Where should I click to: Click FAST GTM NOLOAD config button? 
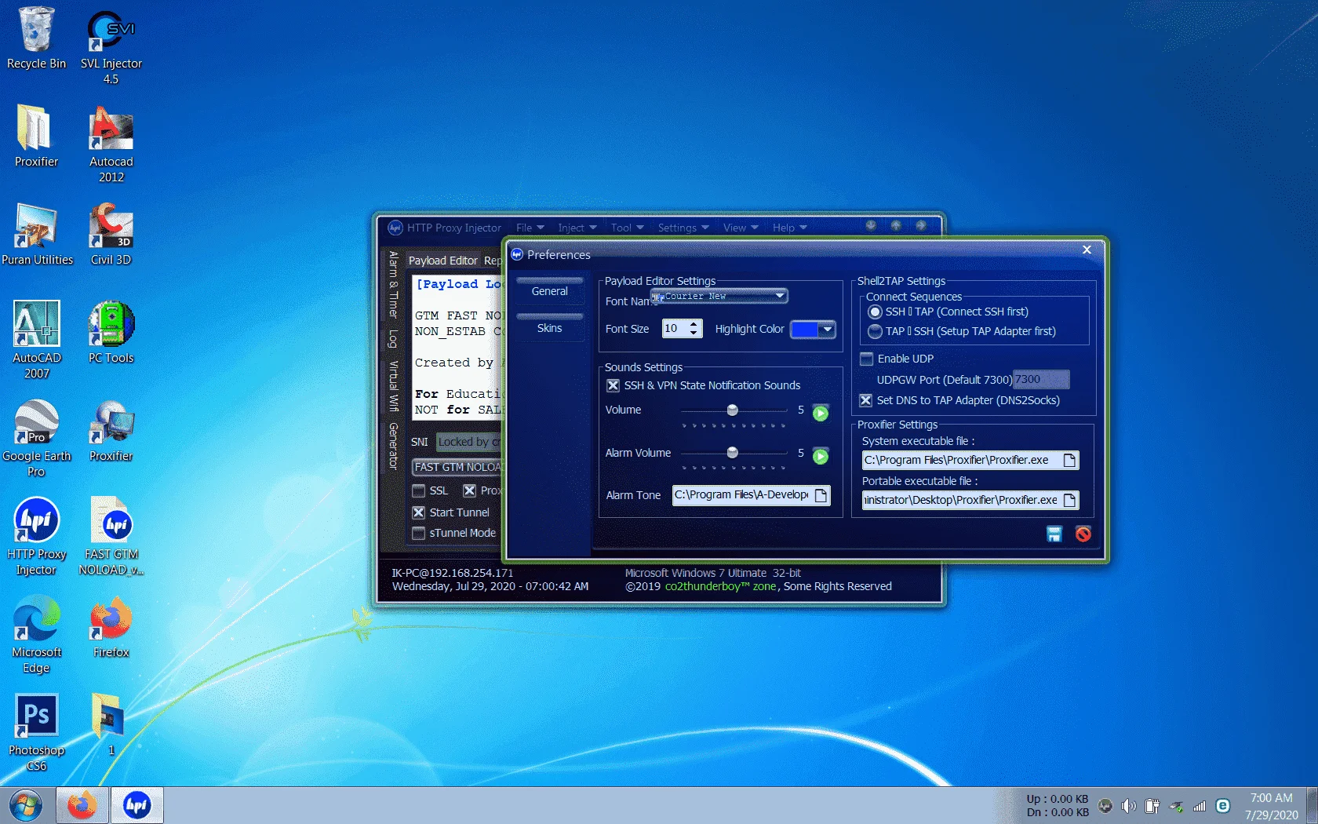pyautogui.click(x=457, y=467)
